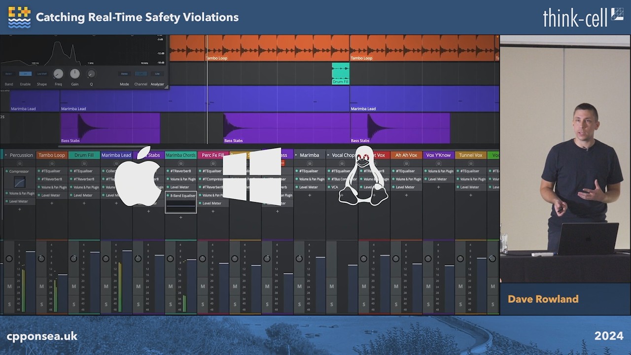Open Volume & Pan Plugin on Vox Y'Know

pyautogui.click(x=438, y=171)
